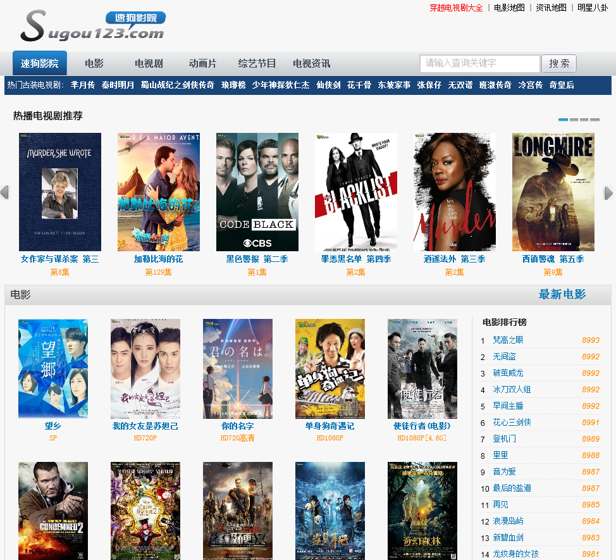Select the first carousel page indicator
616x560 pixels.
[x=563, y=120]
